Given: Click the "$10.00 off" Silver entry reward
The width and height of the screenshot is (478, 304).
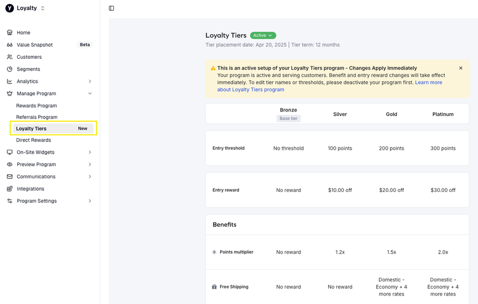Looking at the screenshot, I should [x=340, y=190].
